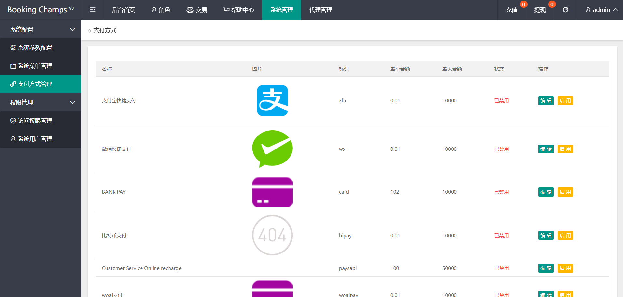Edit the 微信快捷支付 payment method
Image resolution: width=623 pixels, height=297 pixels.
(x=546, y=149)
